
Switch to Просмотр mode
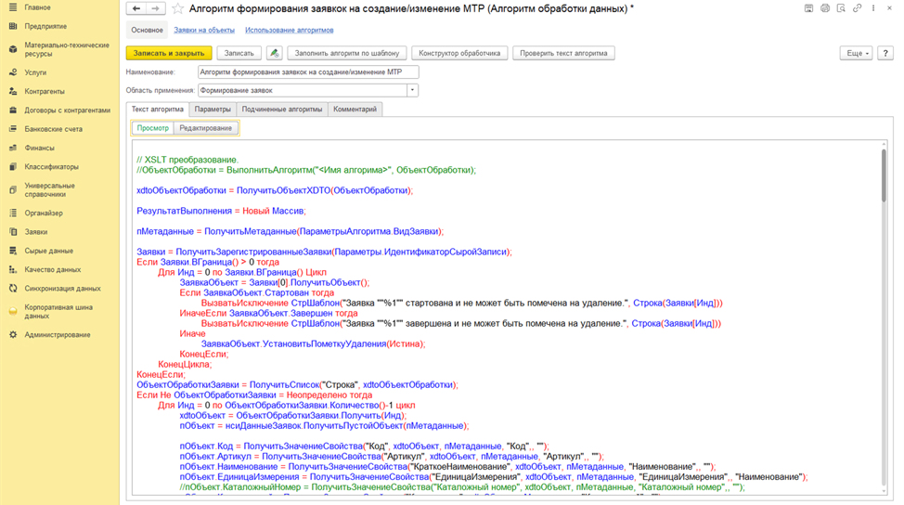point(153,128)
